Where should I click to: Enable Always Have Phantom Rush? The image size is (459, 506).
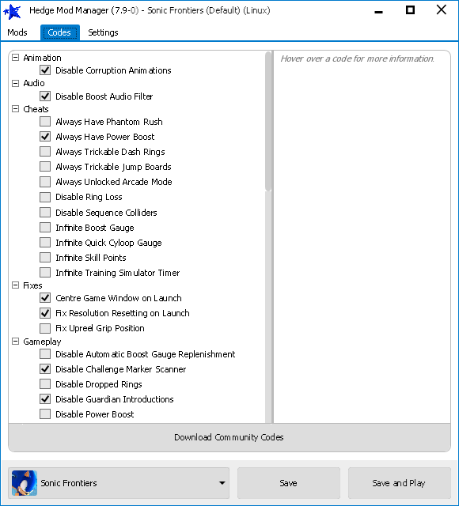click(x=45, y=121)
